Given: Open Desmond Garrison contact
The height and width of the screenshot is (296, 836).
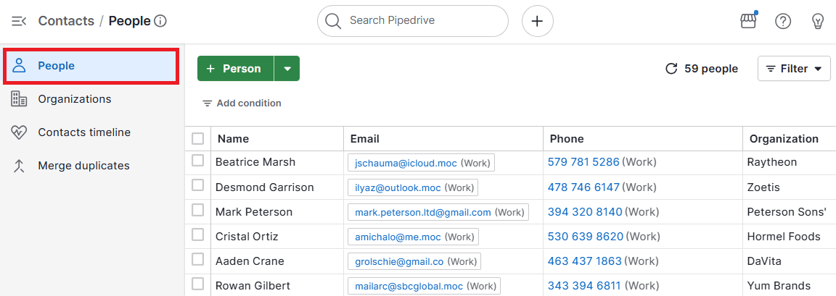Looking at the screenshot, I should tap(264, 187).
